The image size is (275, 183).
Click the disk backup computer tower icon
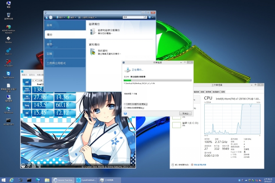pos(93,31)
